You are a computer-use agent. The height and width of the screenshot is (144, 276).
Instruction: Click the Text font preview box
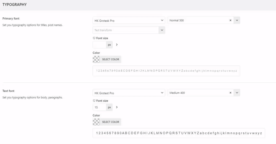[179, 133]
